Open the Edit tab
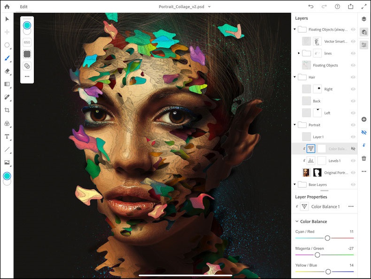This screenshot has width=371, height=279. 23,7
